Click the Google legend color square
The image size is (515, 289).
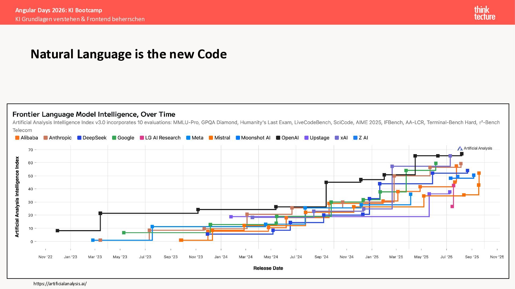point(114,138)
